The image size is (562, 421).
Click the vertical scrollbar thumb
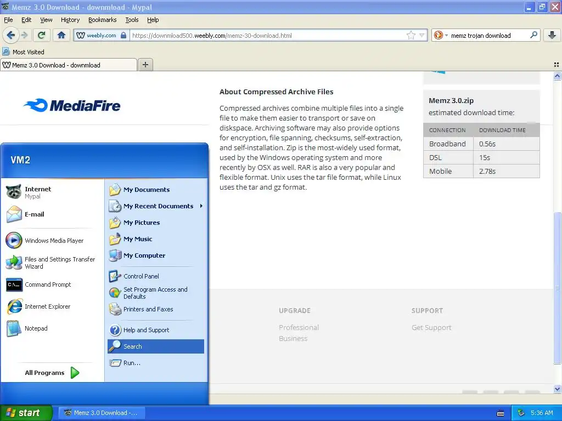(x=557, y=288)
